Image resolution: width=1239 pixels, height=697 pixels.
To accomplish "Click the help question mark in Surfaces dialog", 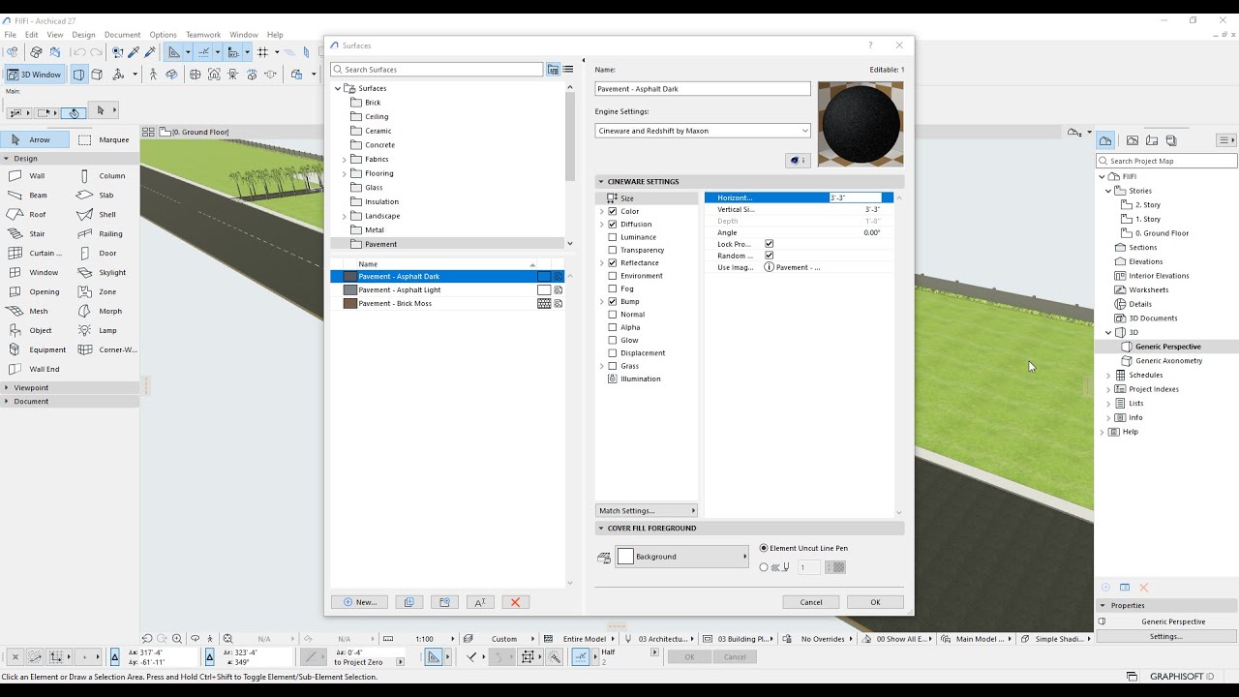I will 870,45.
